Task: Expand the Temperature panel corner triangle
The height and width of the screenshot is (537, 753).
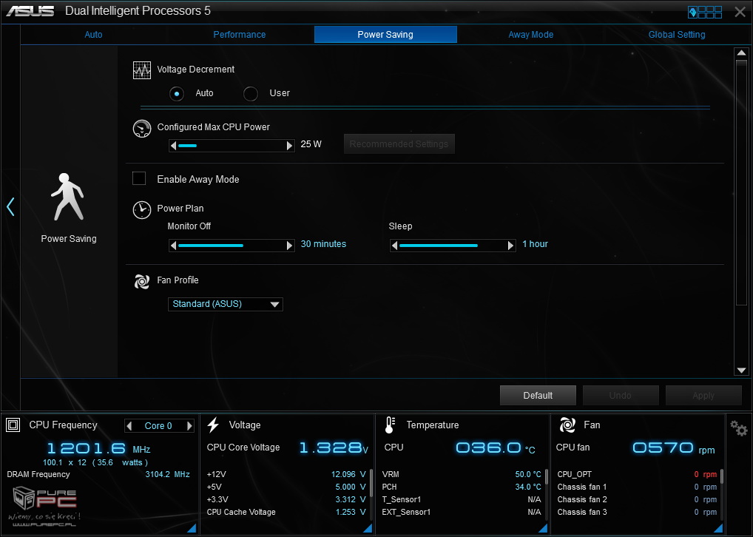Action: click(543, 528)
